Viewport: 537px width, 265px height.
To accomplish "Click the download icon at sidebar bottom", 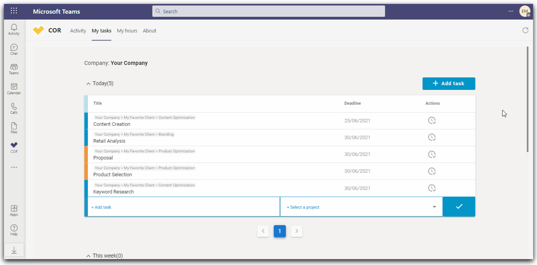I will (14, 251).
